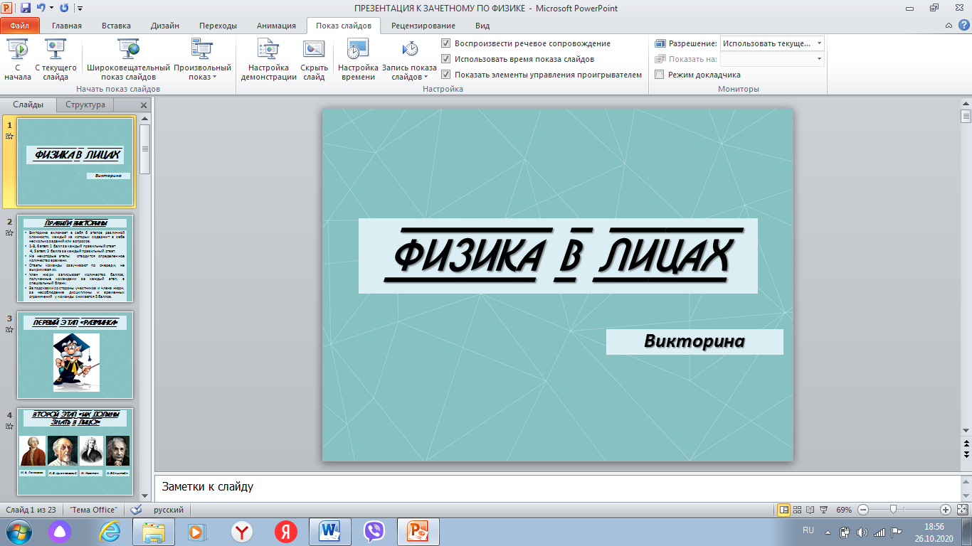This screenshot has height=546, width=972.
Task: Switch to slide sorter view in status bar
Action: tap(797, 510)
